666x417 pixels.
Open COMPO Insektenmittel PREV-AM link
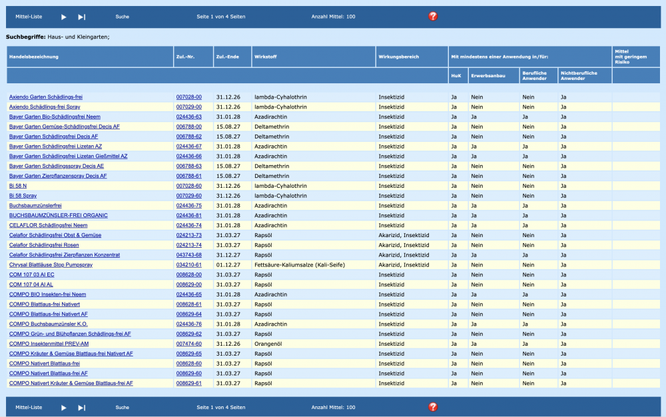(49, 344)
